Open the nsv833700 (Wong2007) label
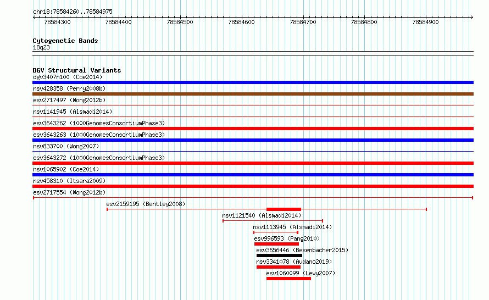The image size is (489, 300). coord(66,146)
